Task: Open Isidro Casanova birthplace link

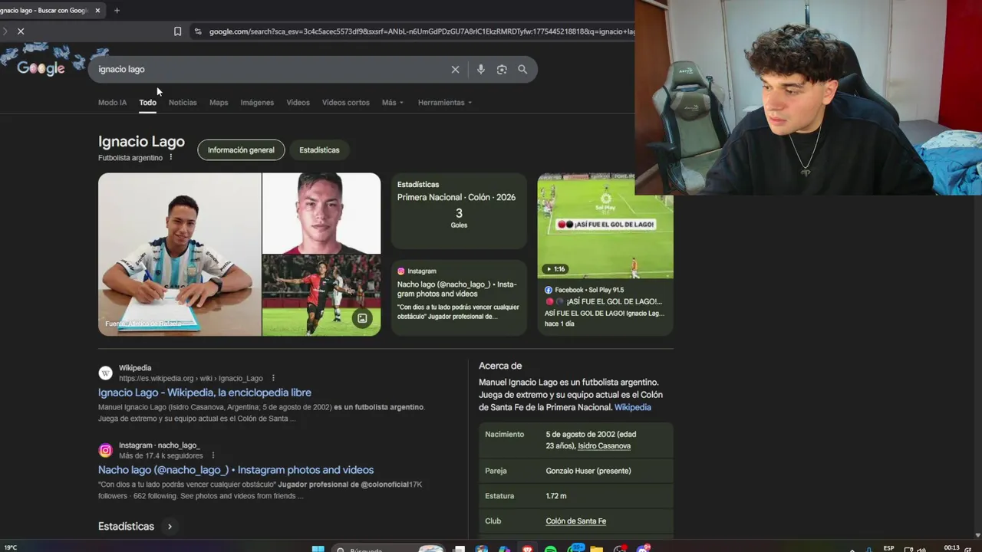Action: [x=604, y=445]
